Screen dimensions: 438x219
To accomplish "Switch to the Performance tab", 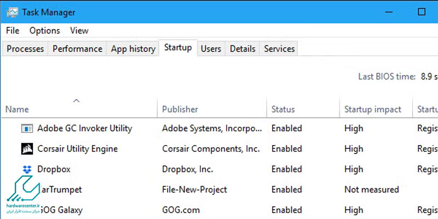I will 77,49.
